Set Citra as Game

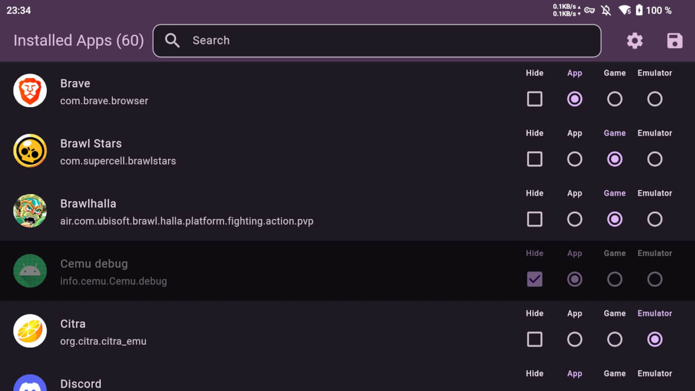[x=614, y=339]
